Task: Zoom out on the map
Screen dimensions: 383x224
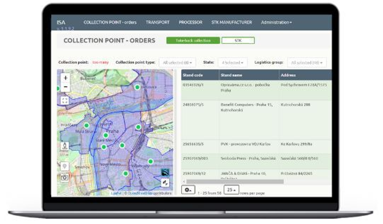Action: pyautogui.click(x=65, y=87)
